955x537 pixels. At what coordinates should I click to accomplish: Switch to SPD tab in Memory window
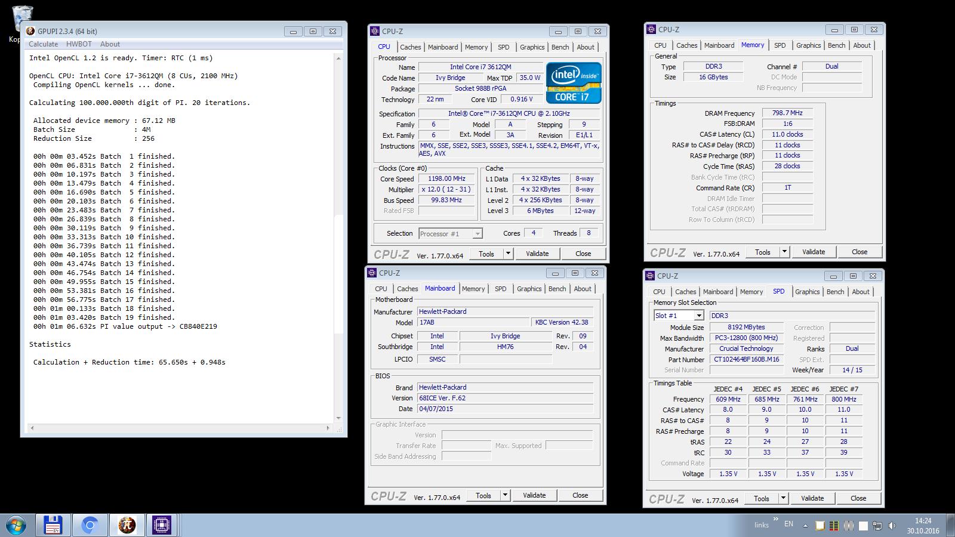click(780, 45)
